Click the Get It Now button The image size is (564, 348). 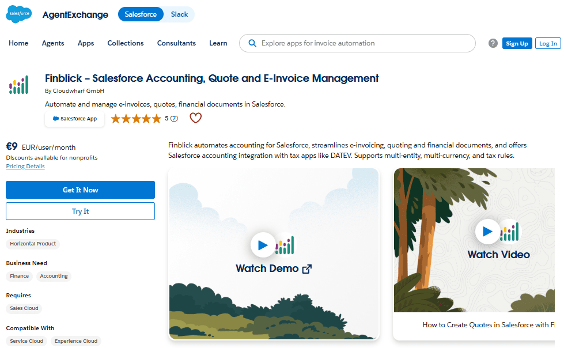[80, 190]
